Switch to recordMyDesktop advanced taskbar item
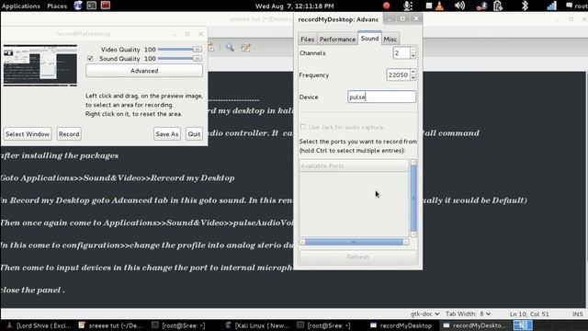This screenshot has height=331, width=588. (474, 325)
